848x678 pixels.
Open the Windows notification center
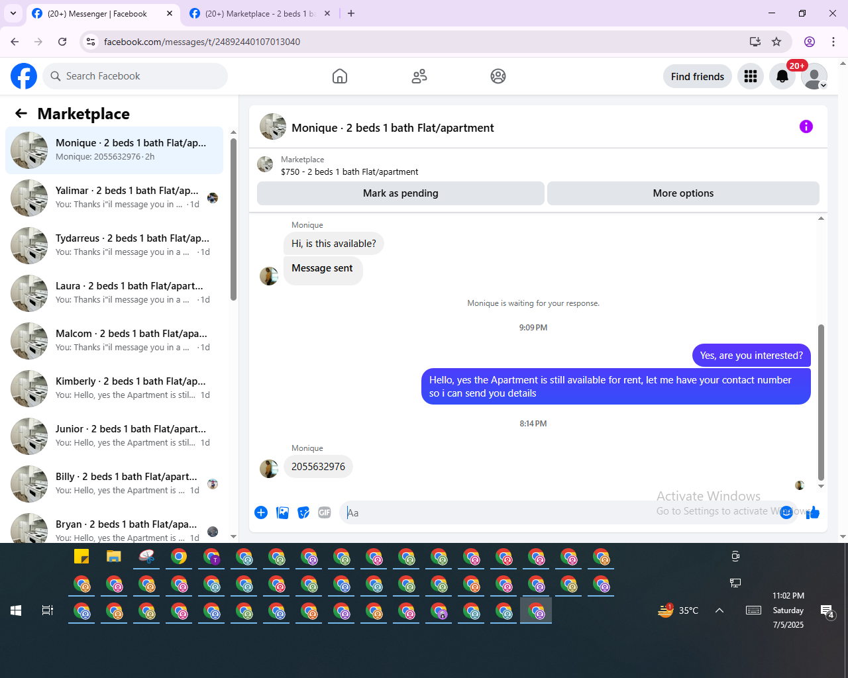827,610
